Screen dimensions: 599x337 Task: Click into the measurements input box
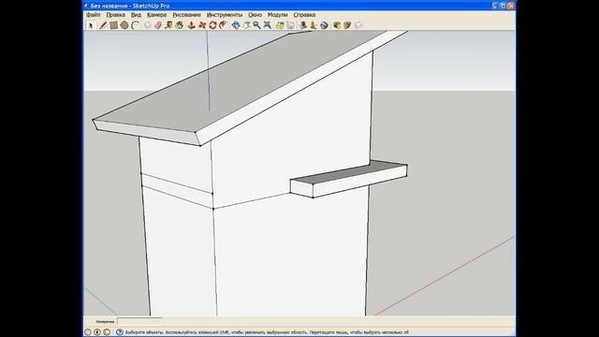pos(139,321)
